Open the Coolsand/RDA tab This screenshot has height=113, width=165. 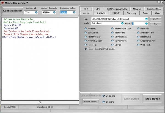coord(154,9)
